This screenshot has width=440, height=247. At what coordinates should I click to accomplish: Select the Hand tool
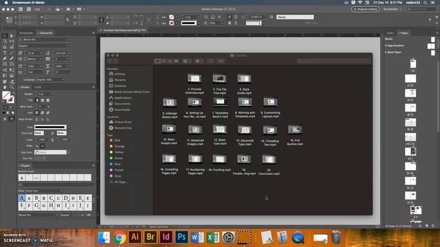click(x=5, y=87)
